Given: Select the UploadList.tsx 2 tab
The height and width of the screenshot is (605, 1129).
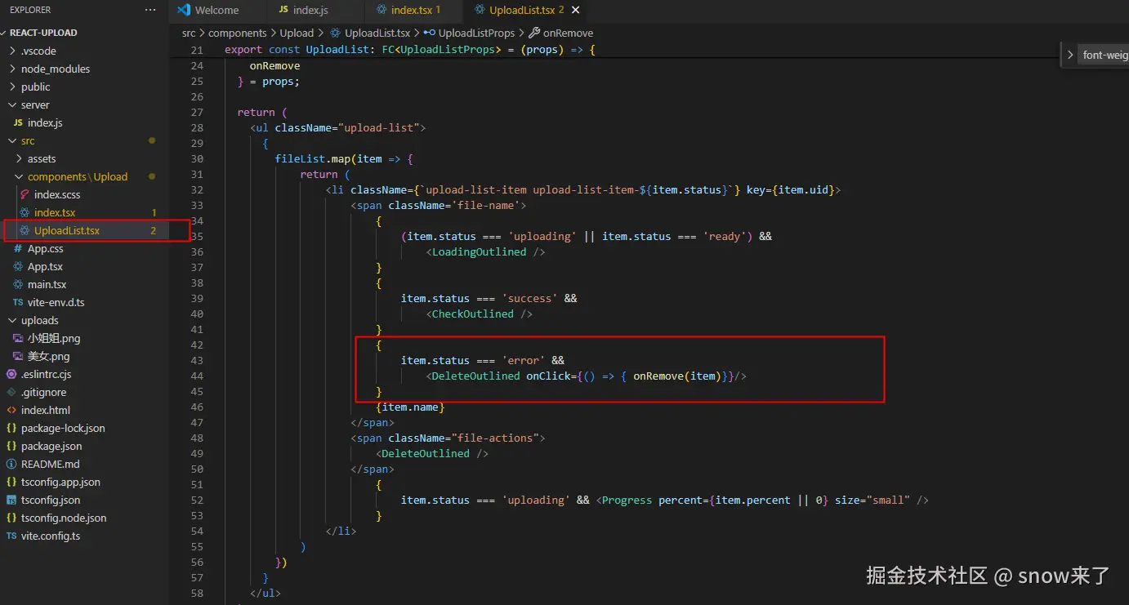Looking at the screenshot, I should point(525,11).
